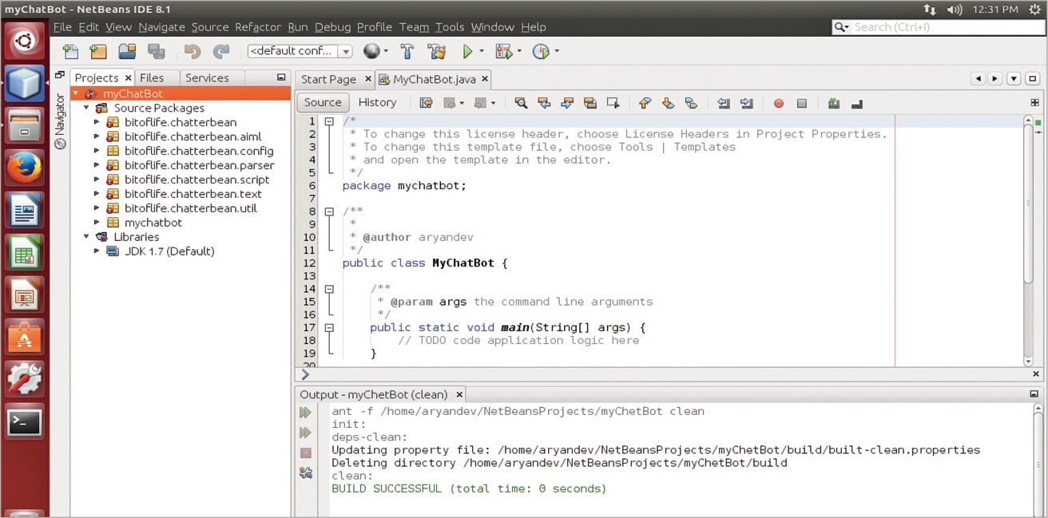Image resolution: width=1048 pixels, height=518 pixels.
Task: Click the Clean and Build Project icon
Action: [x=436, y=52]
